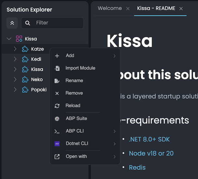
Task: Click the Open with external icon
Action: [57, 157]
